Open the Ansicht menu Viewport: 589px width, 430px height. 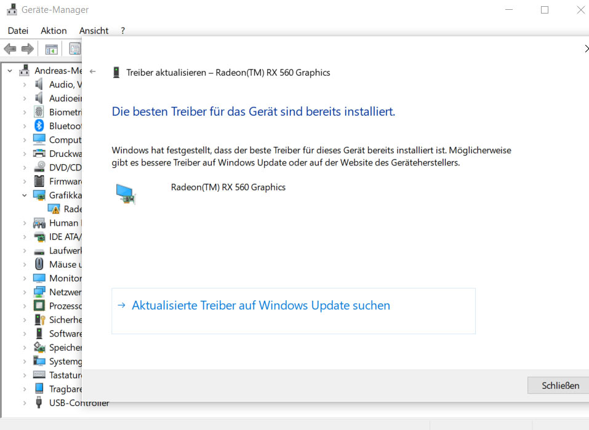tap(94, 30)
